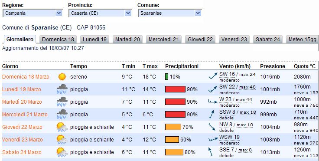The width and height of the screenshot is (319, 161).
Task: Open the Regione dropdown showing Campania
Action: click(x=33, y=13)
